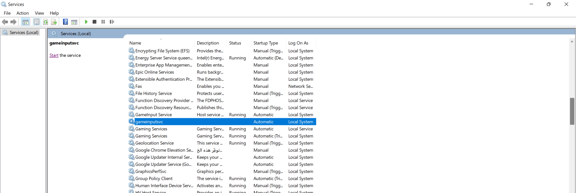This screenshot has height=193, width=576.
Task: Sort by the Log On As column header
Action: click(x=301, y=43)
